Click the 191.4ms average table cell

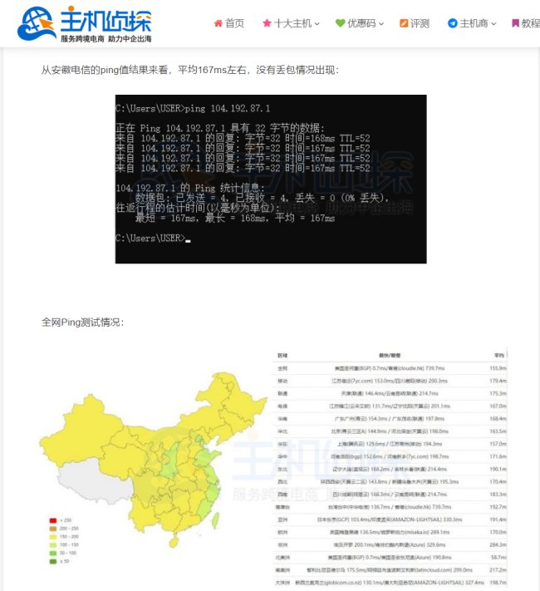[x=498, y=520]
